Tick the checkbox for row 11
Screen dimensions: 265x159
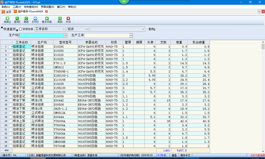[10, 88]
